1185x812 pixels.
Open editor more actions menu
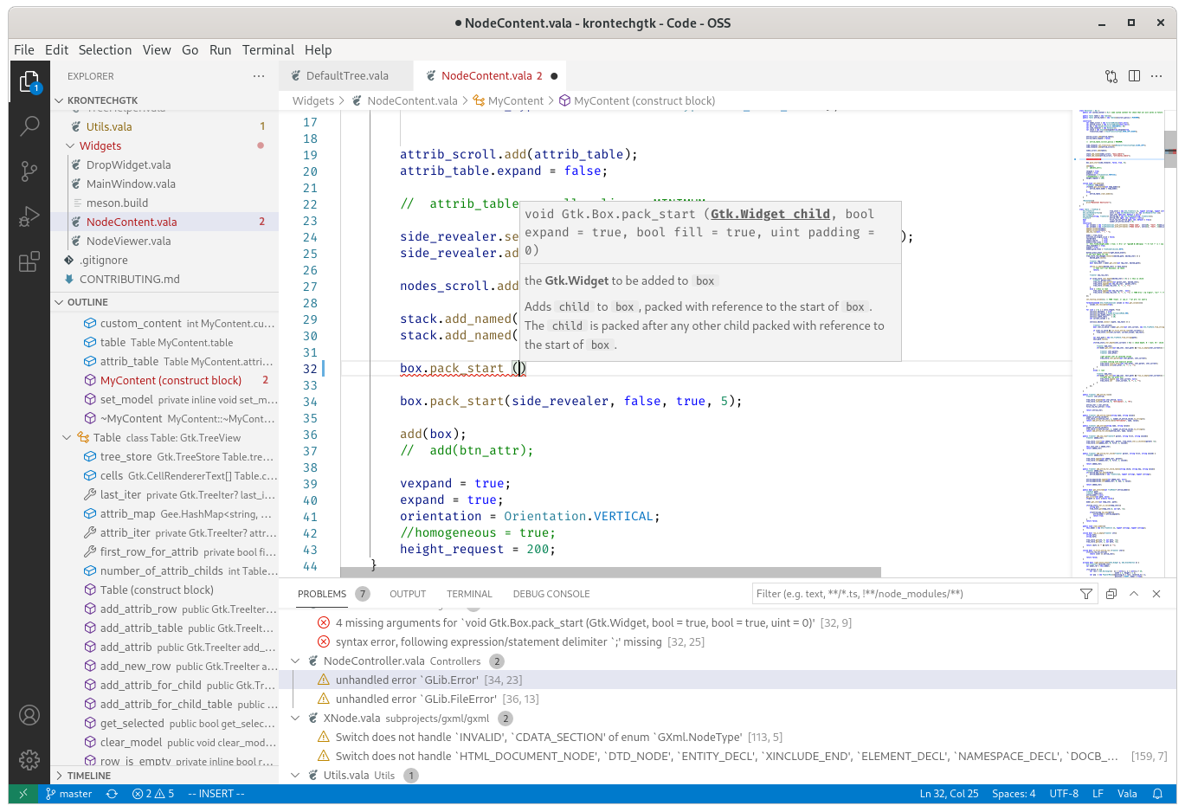pyautogui.click(x=1156, y=76)
